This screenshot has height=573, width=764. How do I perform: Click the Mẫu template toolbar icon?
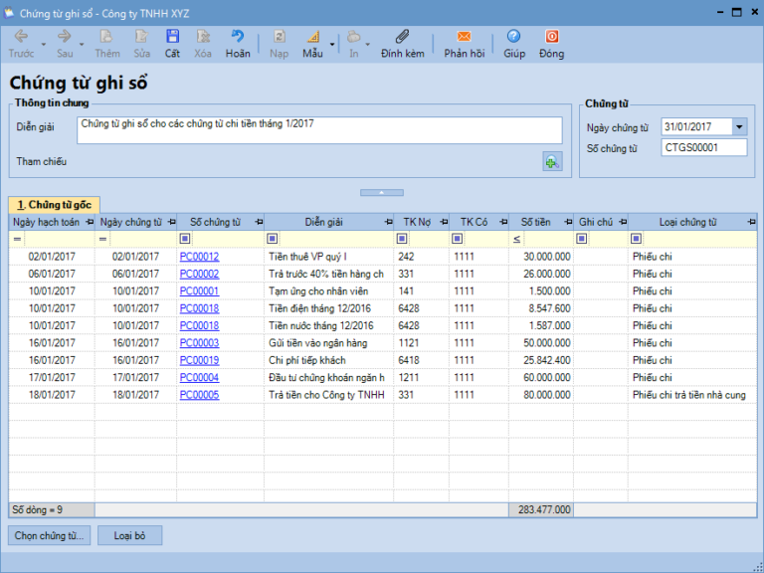pyautogui.click(x=311, y=38)
